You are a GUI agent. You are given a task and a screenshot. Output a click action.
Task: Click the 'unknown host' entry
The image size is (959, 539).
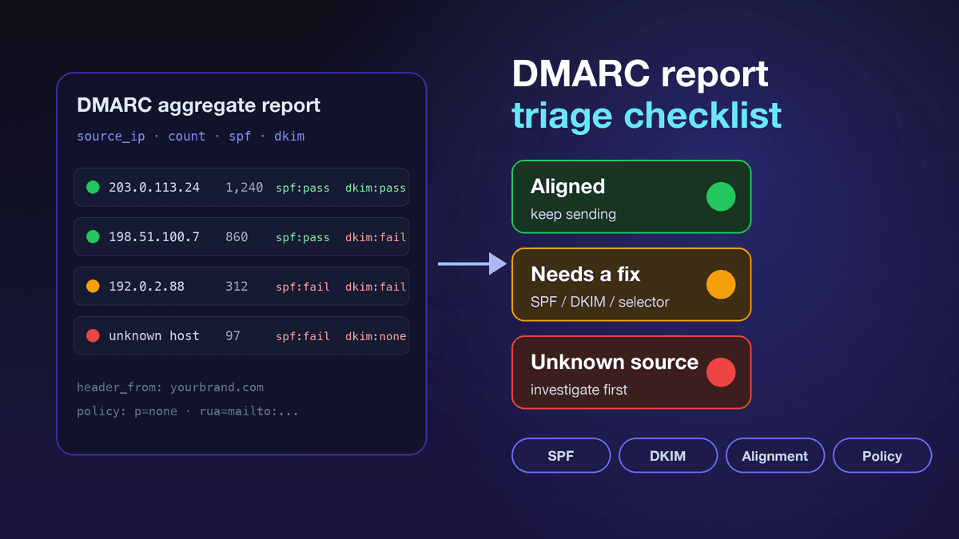pyautogui.click(x=154, y=335)
